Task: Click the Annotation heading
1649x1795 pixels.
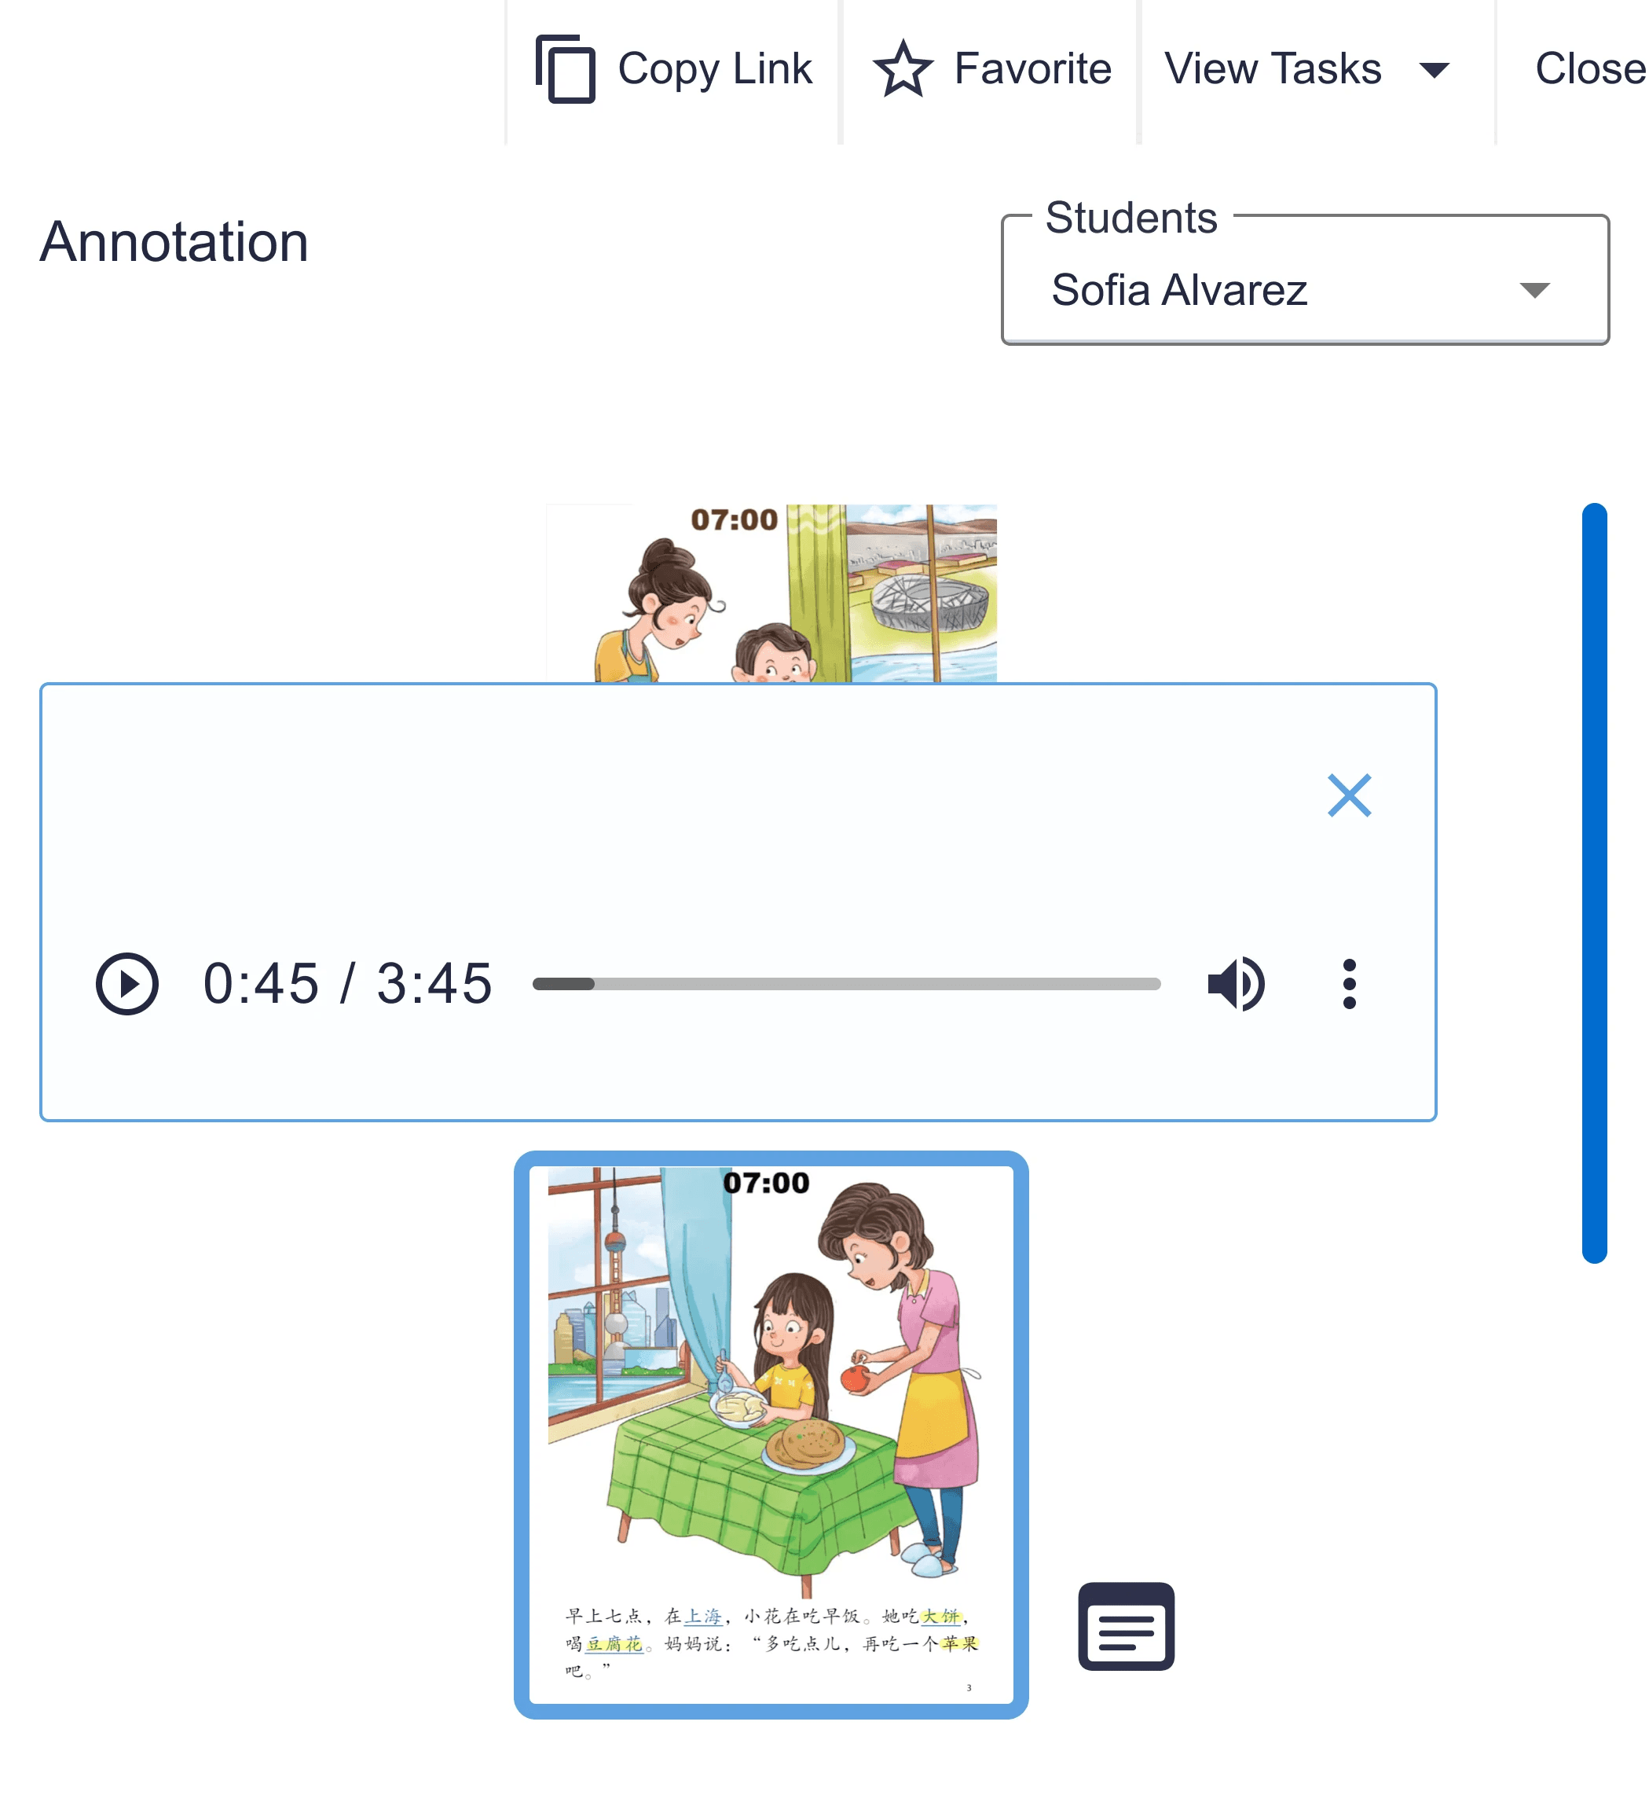Action: [174, 242]
